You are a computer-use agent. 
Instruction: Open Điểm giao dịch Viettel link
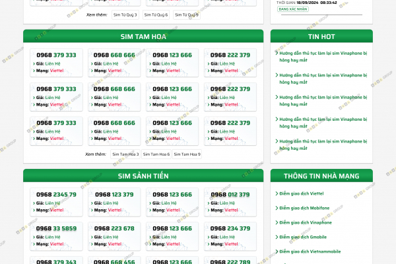pyautogui.click(x=302, y=193)
